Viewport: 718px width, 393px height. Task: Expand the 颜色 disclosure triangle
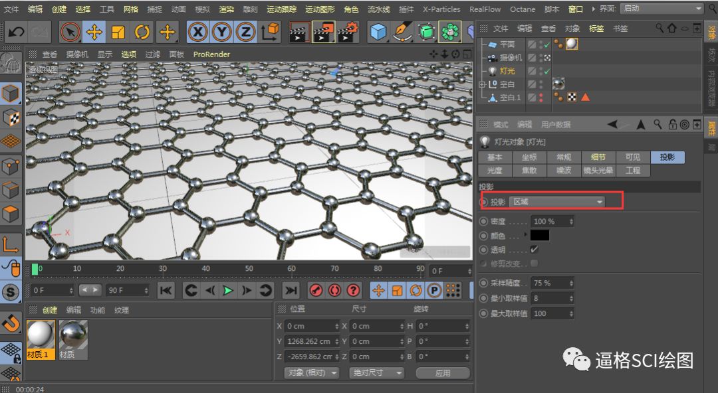[x=525, y=234]
